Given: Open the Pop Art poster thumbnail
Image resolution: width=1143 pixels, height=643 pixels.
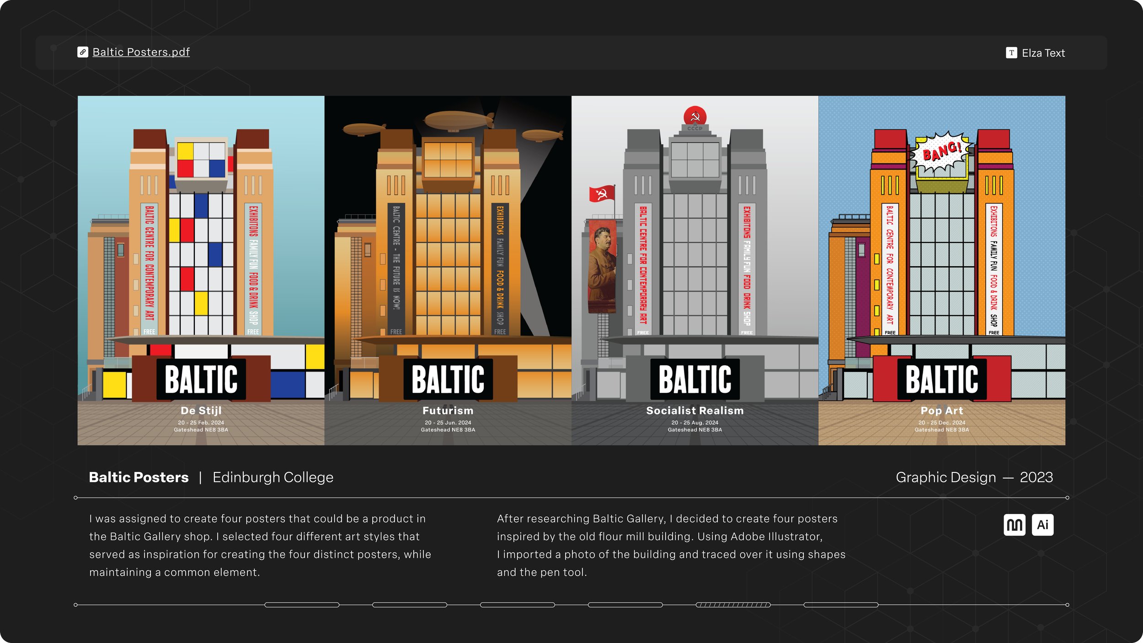Looking at the screenshot, I should coord(942,270).
